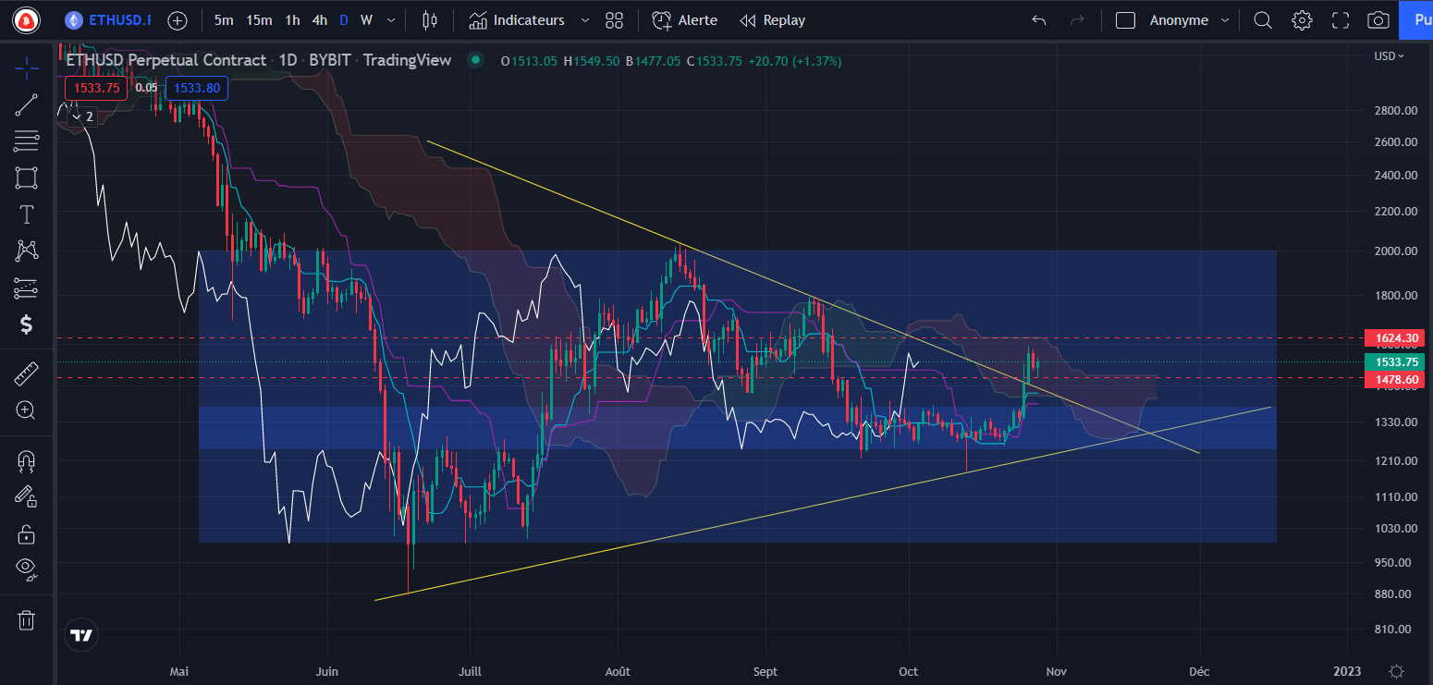Screen dimensions: 1433x685
Task: Hide all drawings with the eye icon
Action: (x=26, y=568)
